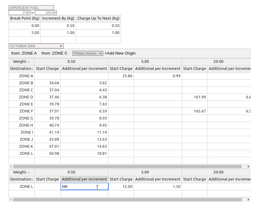Click ZONE L additional 18.81 cell
Viewport: 262px width, 213px height.
pos(84,154)
